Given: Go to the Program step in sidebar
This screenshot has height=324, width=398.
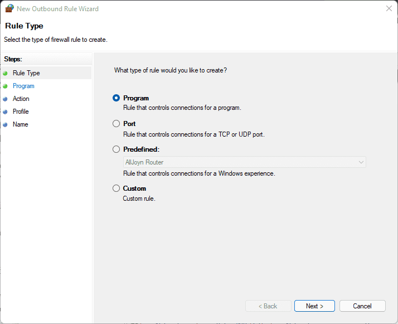Looking at the screenshot, I should point(23,86).
